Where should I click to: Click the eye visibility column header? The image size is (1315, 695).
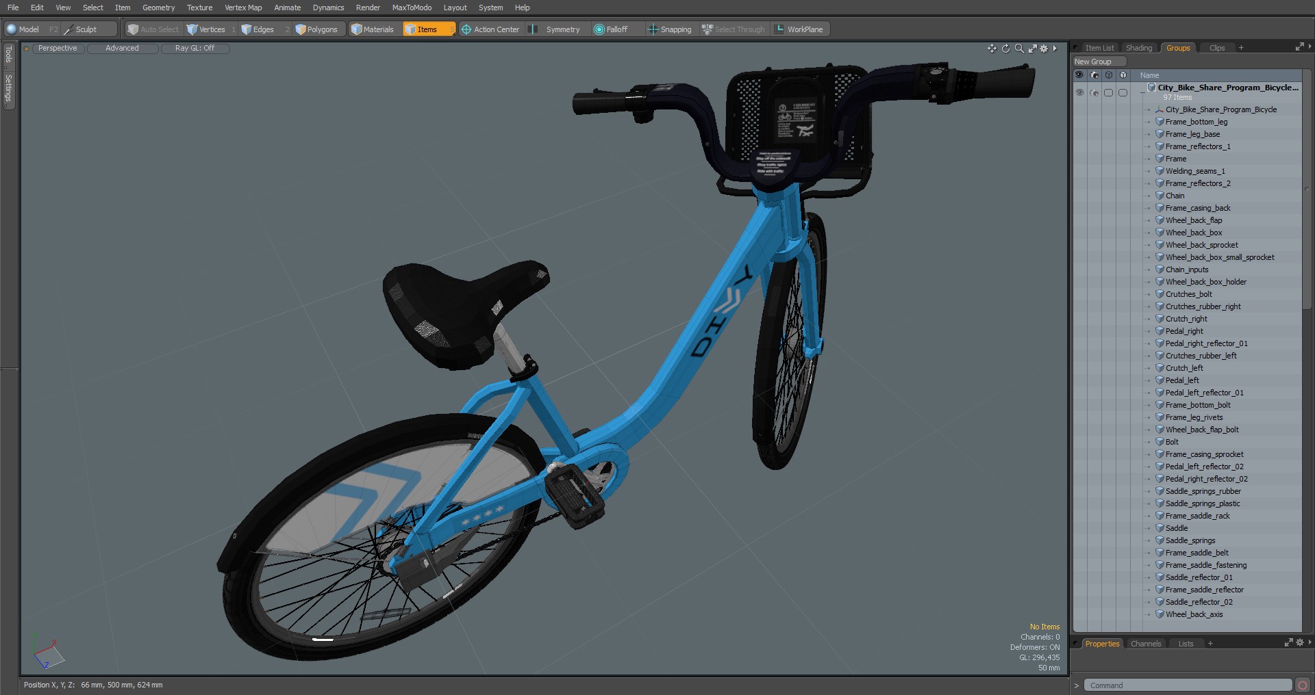click(x=1079, y=75)
